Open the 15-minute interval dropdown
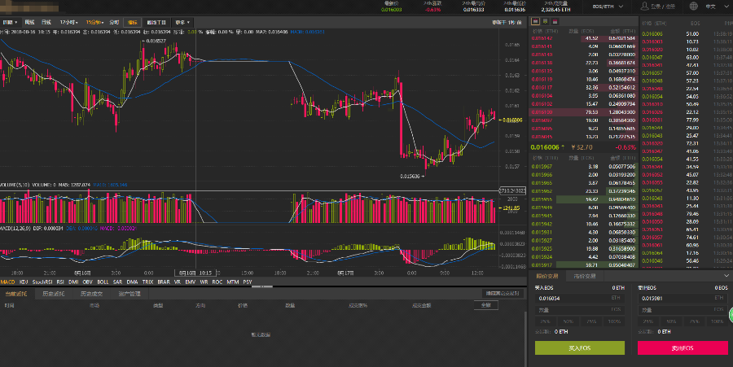 click(95, 22)
